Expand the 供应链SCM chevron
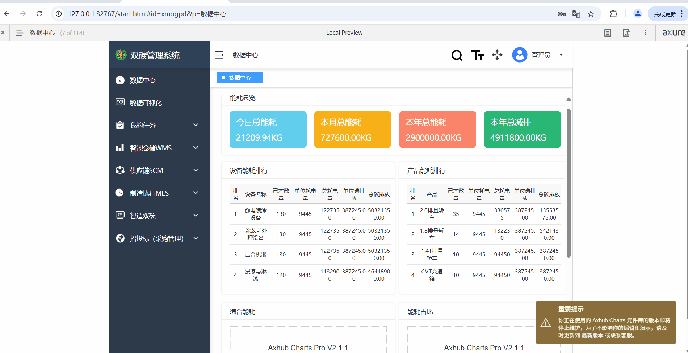This screenshot has height=353, width=688. pos(196,170)
